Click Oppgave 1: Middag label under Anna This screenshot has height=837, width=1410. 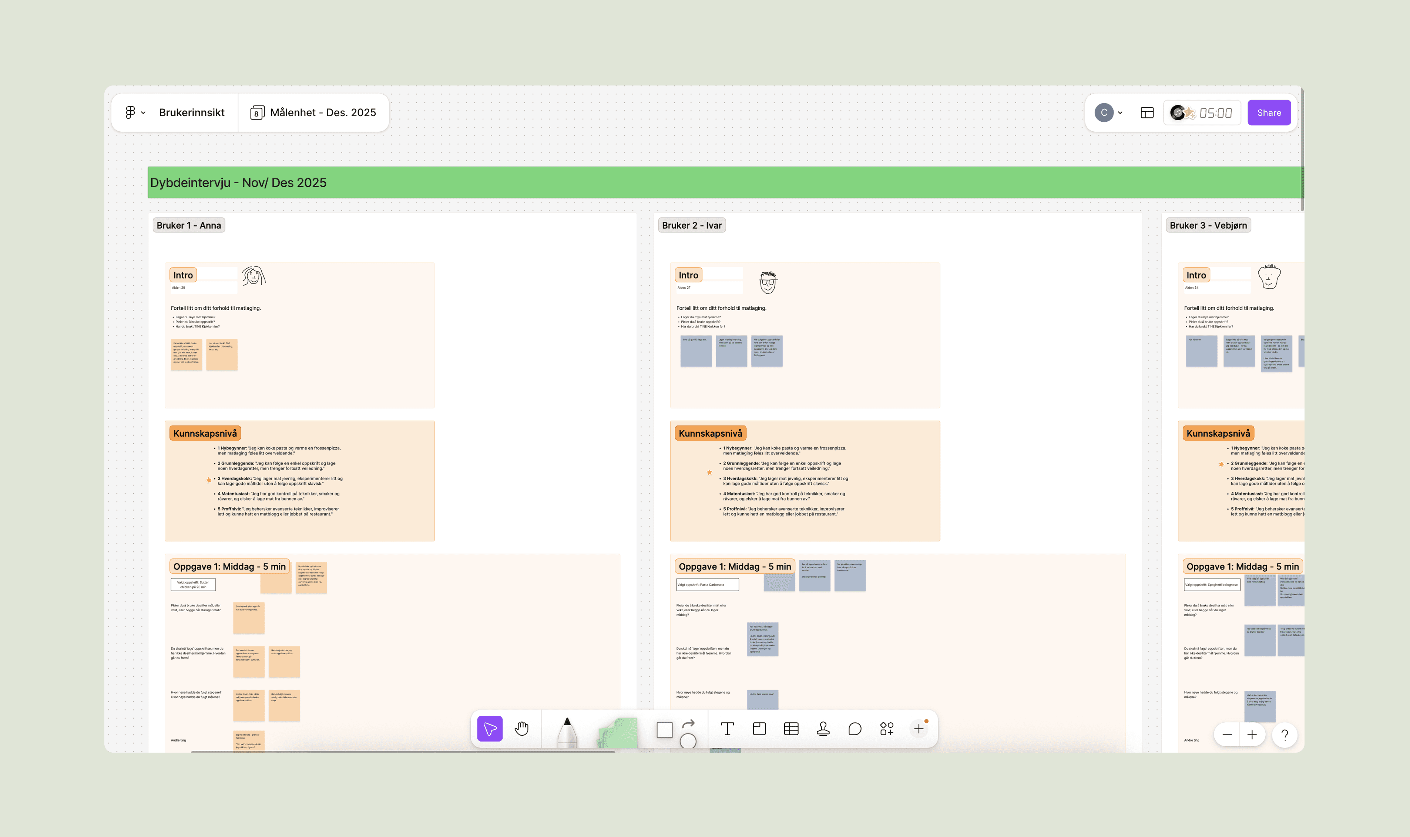pos(229,566)
